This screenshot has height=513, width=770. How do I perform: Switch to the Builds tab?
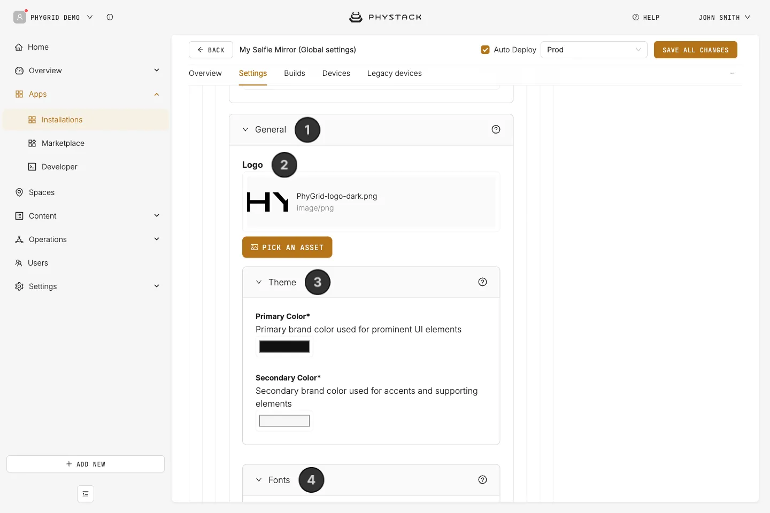(x=295, y=73)
